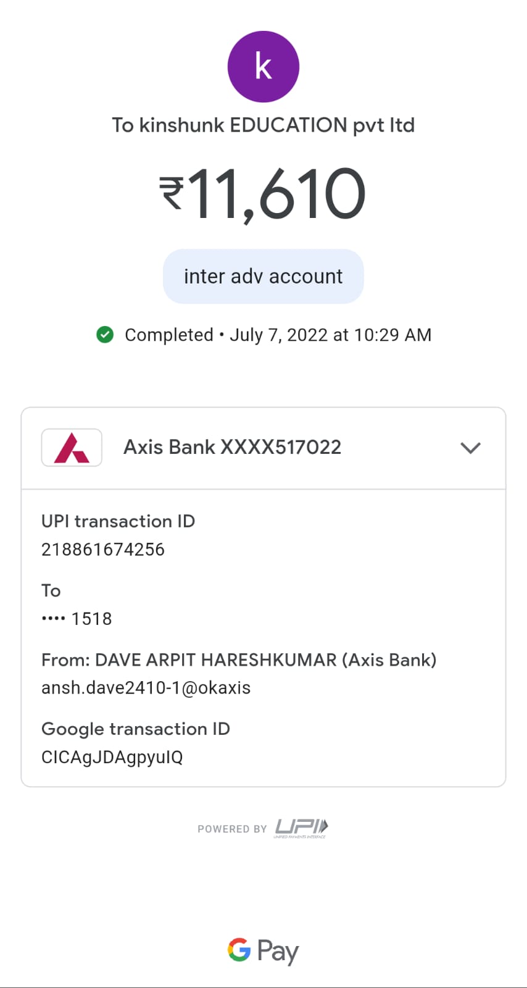
Task: Tap the purple 'k' recipient avatar
Action: (263, 67)
